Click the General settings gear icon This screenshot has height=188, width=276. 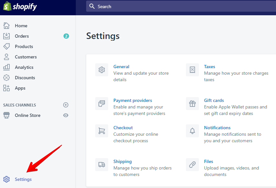pyautogui.click(x=102, y=70)
